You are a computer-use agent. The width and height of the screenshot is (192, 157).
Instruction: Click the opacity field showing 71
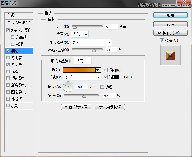point(111,50)
